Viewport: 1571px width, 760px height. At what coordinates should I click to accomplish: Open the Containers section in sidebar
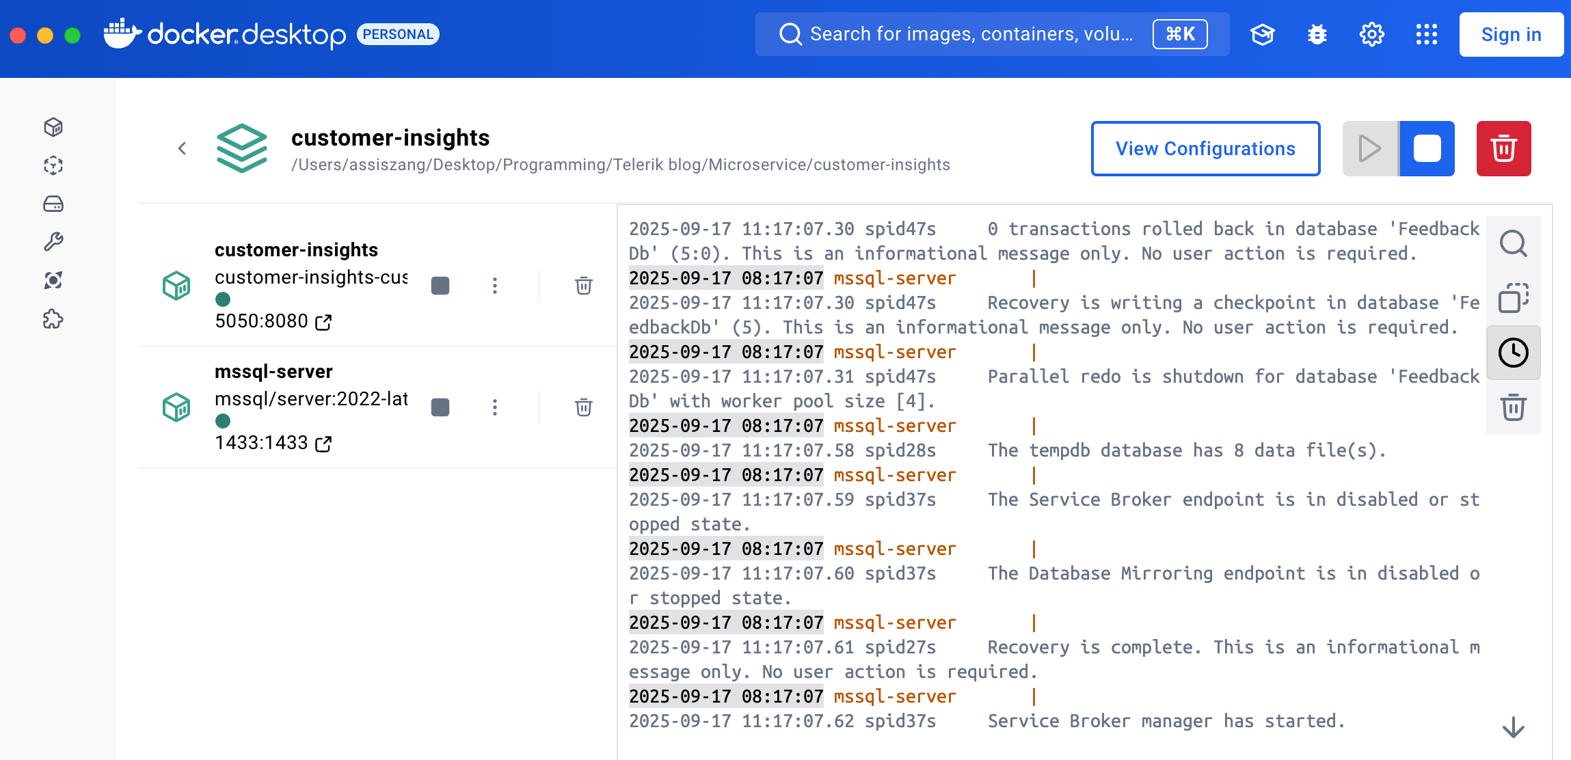click(53, 127)
